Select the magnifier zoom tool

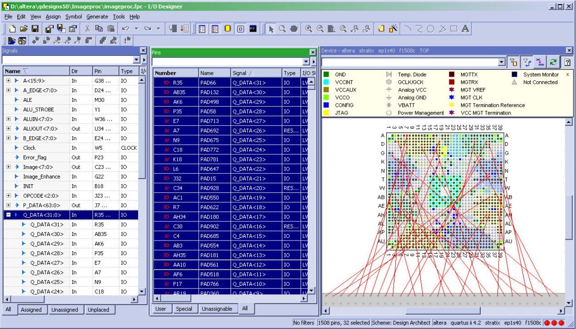(282, 29)
